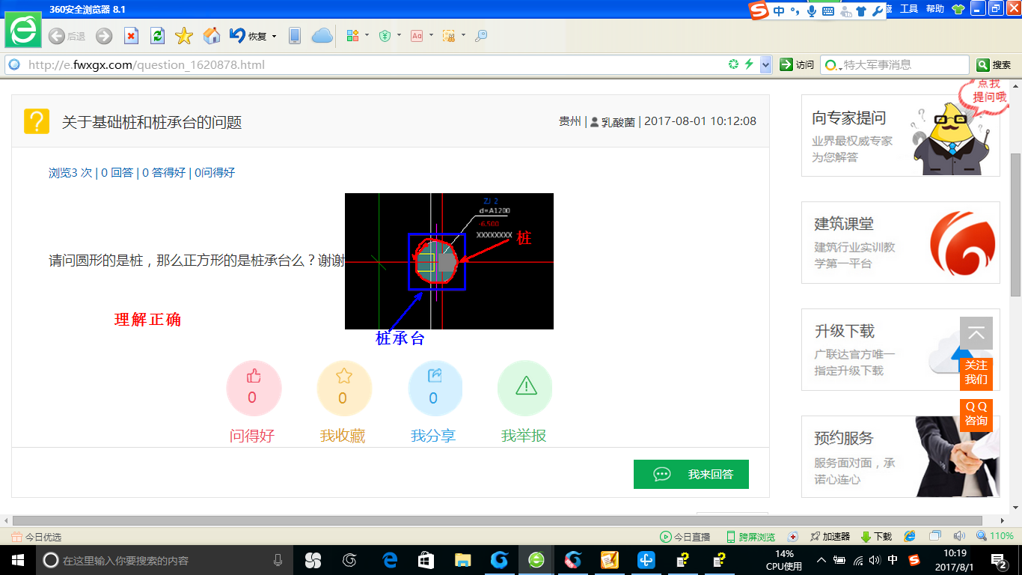
Task: Open favorites via the yellow star icon
Action: (x=184, y=36)
